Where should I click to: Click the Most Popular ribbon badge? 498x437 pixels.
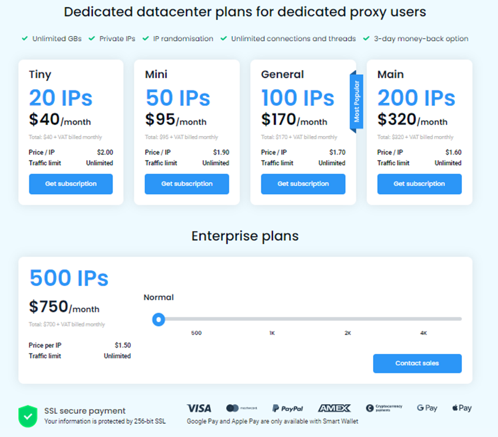pos(357,102)
